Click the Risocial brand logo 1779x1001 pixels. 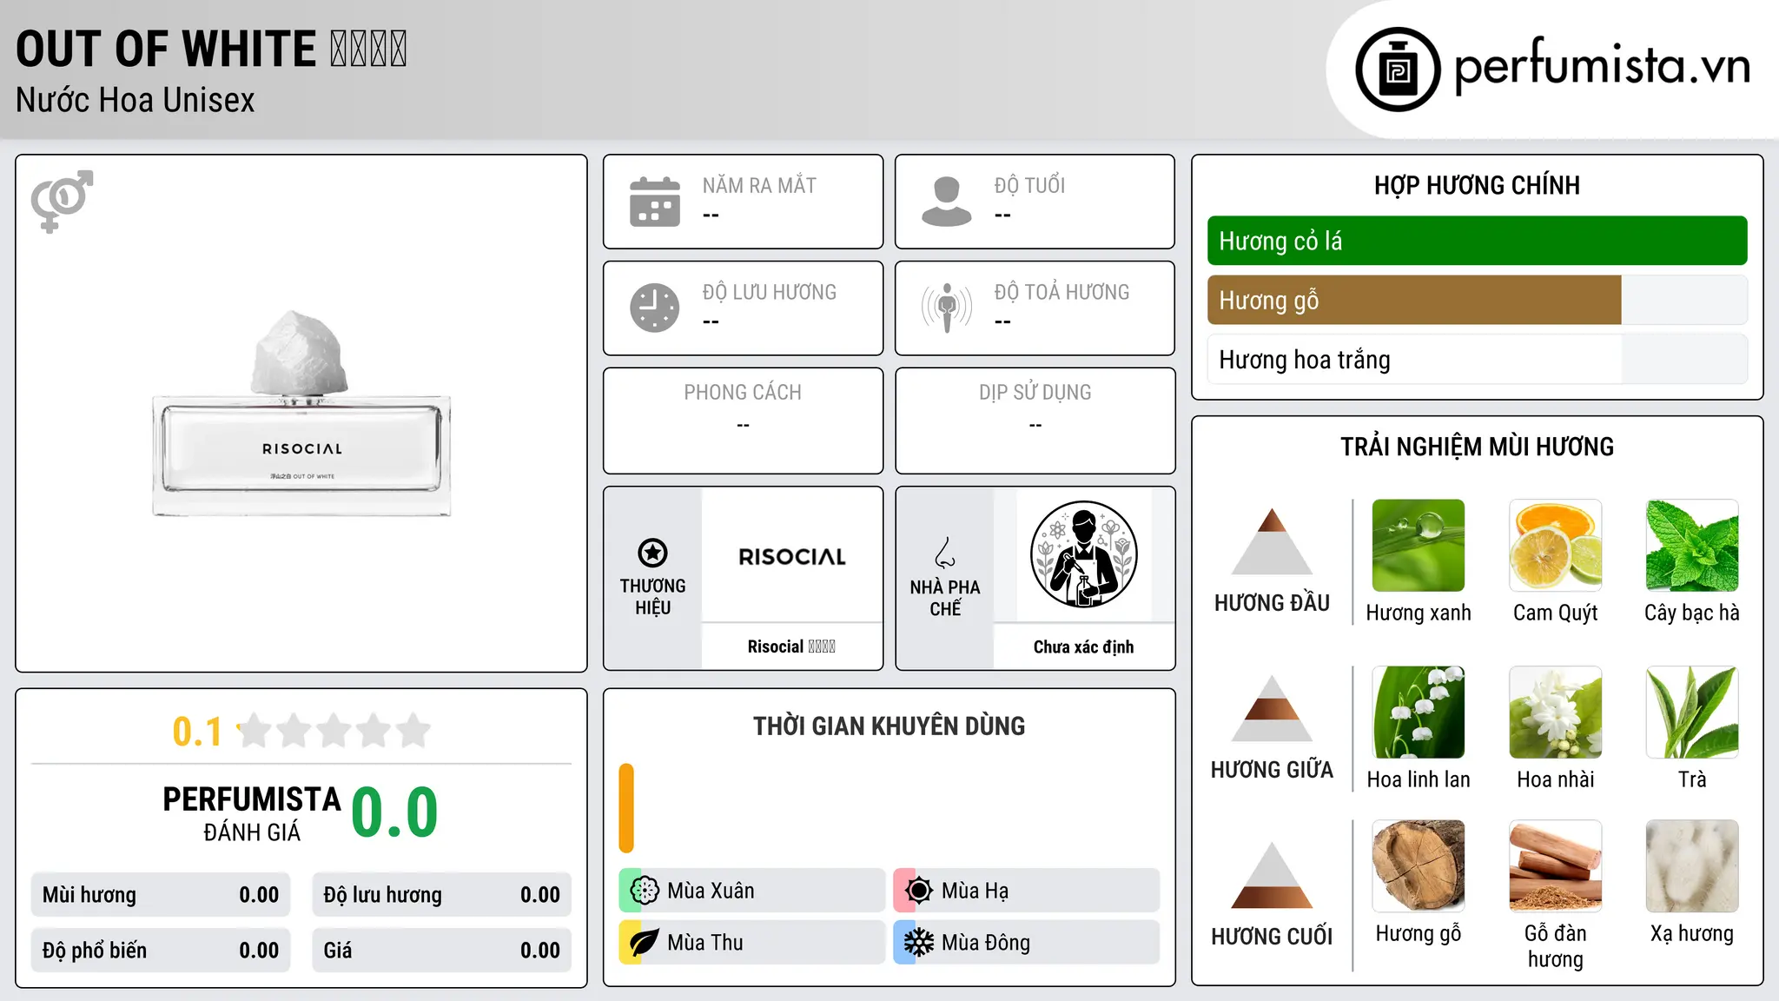[x=792, y=557]
